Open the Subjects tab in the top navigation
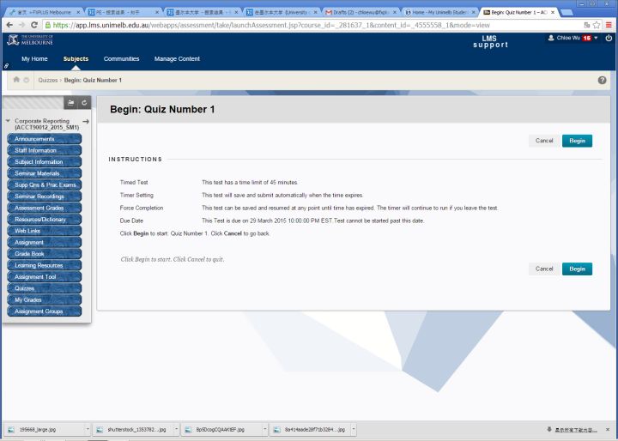 [x=76, y=58]
